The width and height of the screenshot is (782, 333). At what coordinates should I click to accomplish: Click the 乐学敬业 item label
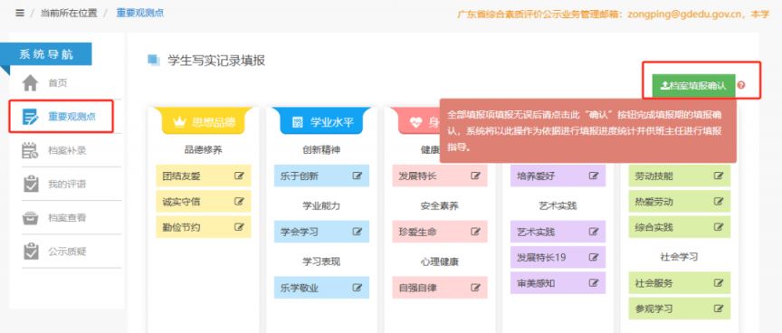pyautogui.click(x=300, y=288)
